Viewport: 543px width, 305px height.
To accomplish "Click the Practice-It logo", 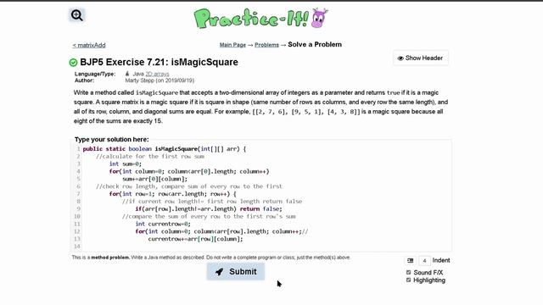I will pos(260,19).
